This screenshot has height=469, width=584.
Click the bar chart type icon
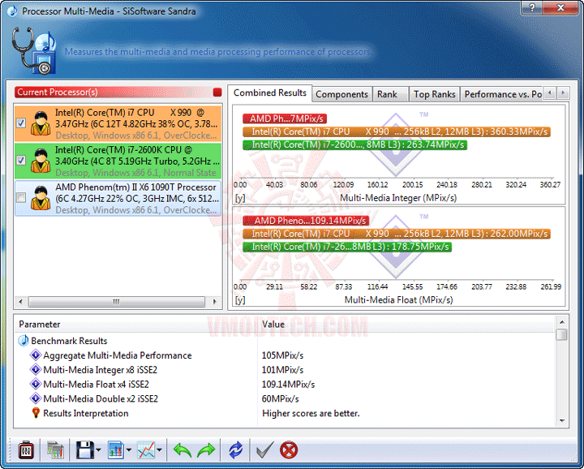(x=116, y=450)
